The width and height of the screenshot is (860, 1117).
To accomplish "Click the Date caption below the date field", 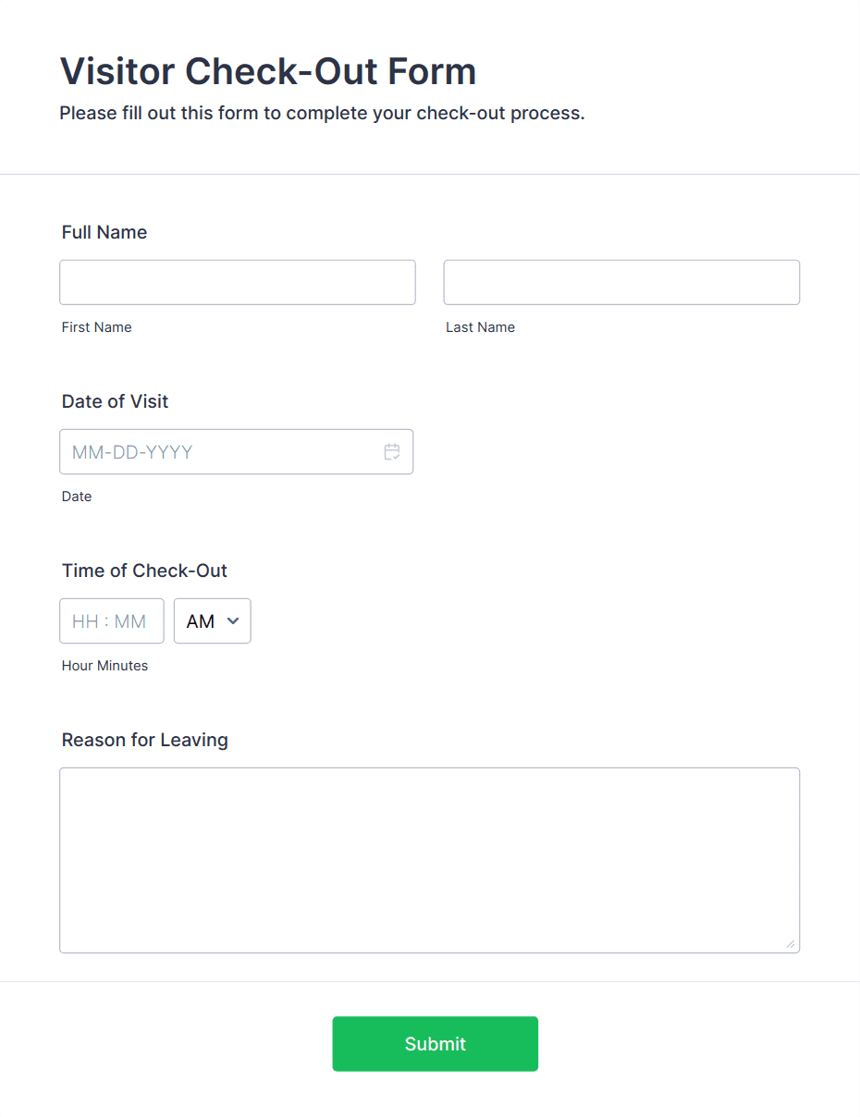I will [x=77, y=497].
